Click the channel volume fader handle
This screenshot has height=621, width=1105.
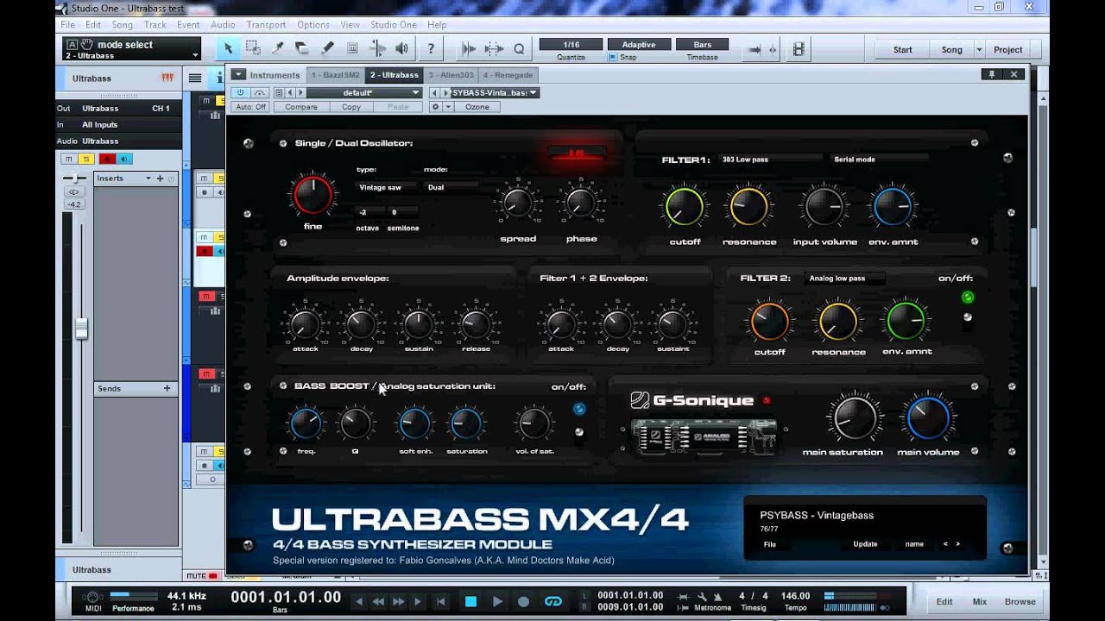[82, 329]
